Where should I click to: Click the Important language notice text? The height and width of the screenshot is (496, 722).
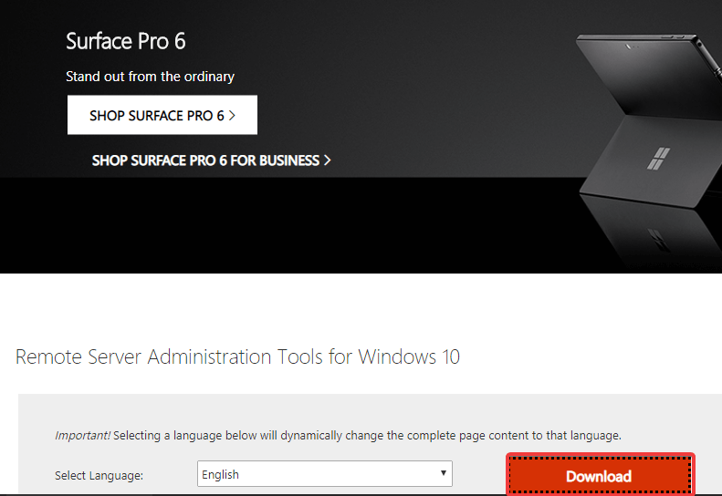click(338, 435)
